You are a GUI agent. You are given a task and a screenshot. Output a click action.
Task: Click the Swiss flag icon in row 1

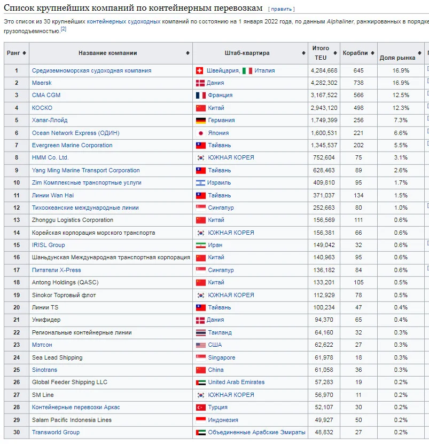tap(200, 70)
